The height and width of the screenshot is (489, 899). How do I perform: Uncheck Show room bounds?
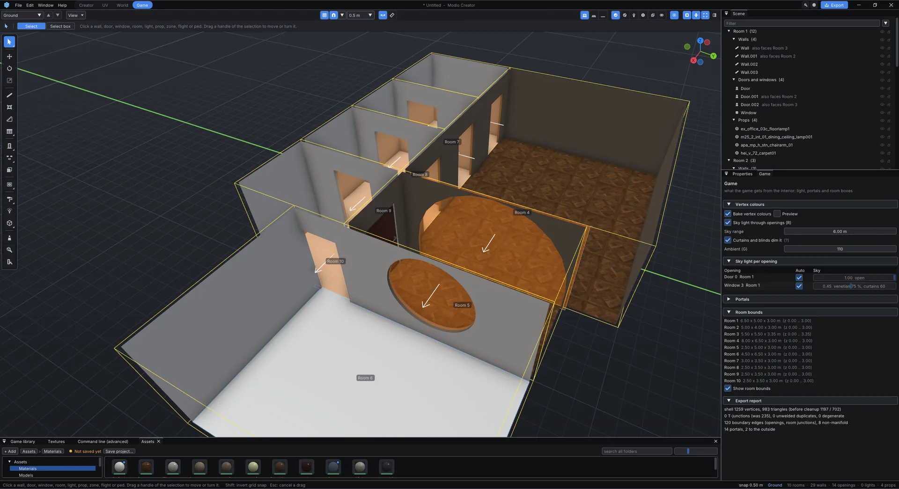tap(728, 388)
